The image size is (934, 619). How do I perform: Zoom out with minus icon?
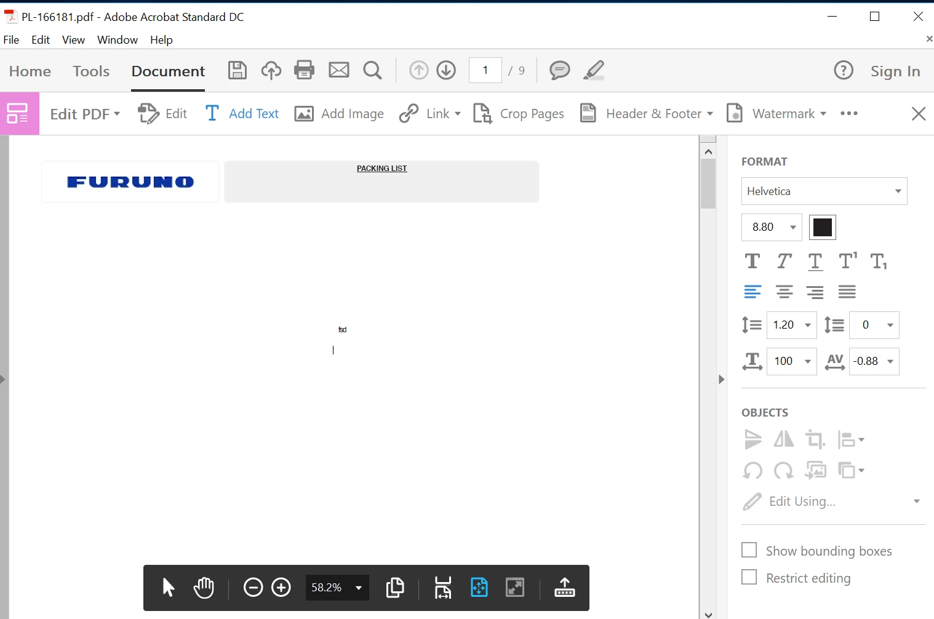point(253,588)
